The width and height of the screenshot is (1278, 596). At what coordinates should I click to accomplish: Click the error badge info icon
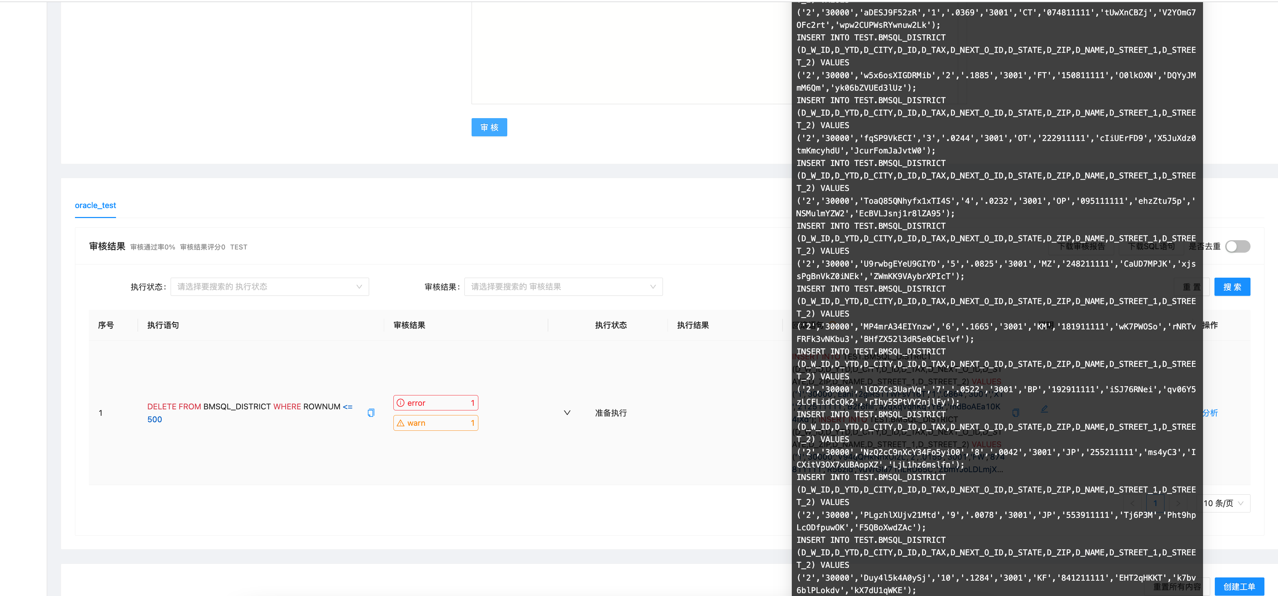point(401,403)
